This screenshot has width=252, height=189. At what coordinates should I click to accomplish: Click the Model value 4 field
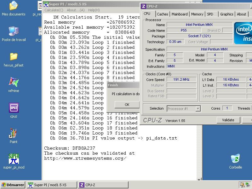point(215,55)
